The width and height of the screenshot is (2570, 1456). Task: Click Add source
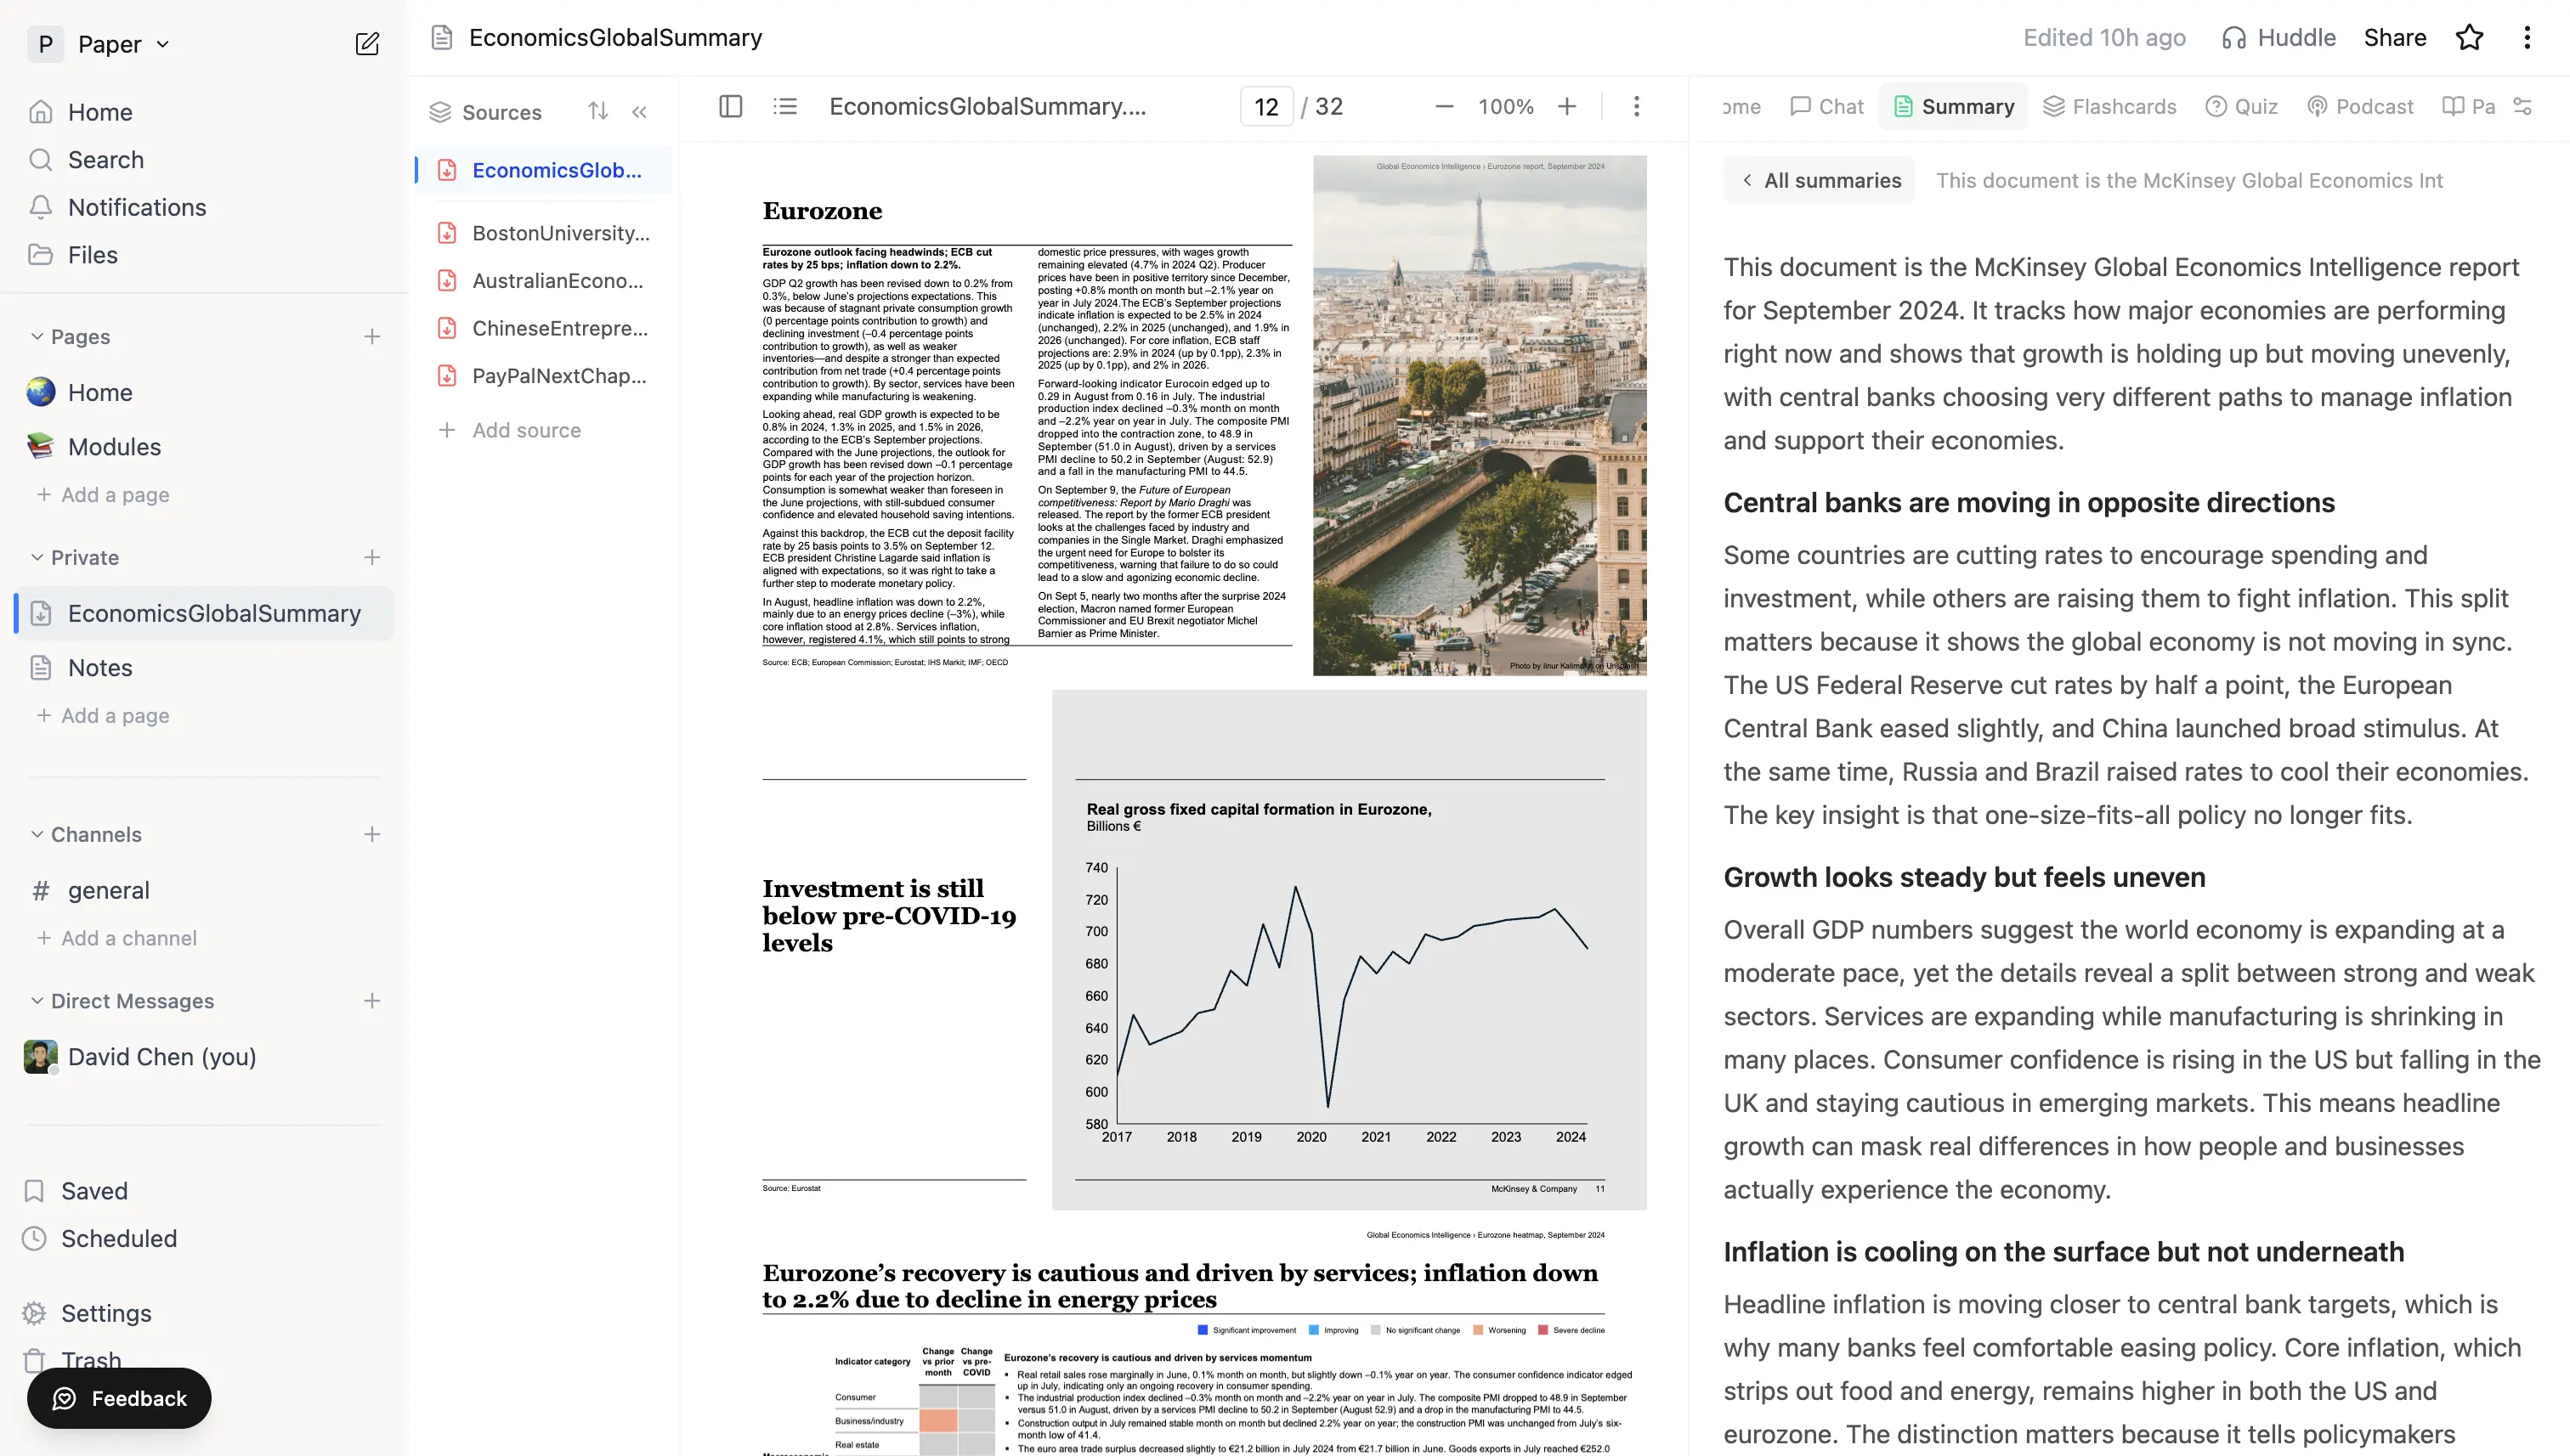pyautogui.click(x=510, y=430)
